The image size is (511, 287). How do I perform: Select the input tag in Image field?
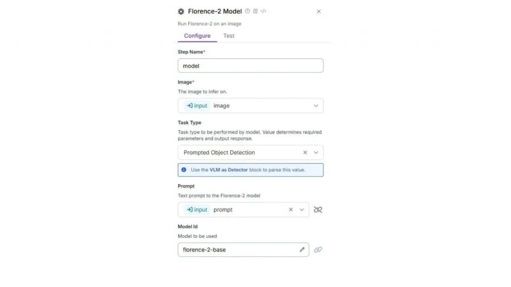point(197,106)
